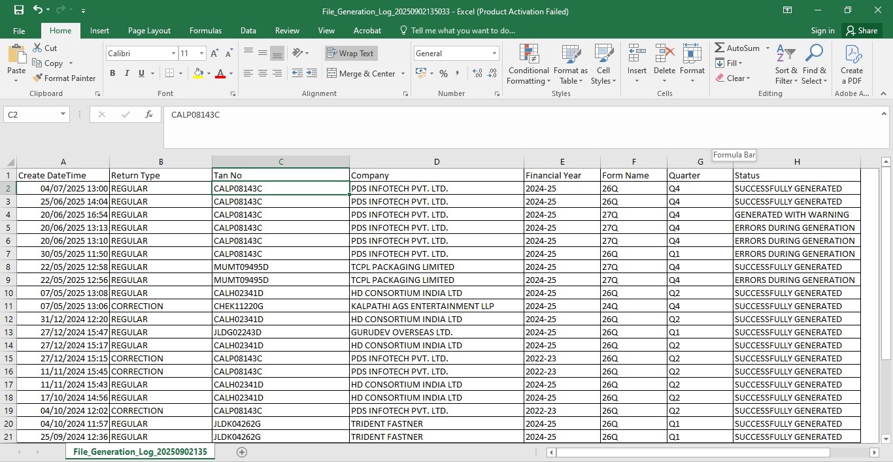
Task: Switch to the Formulas ribbon tab
Action: (x=205, y=31)
